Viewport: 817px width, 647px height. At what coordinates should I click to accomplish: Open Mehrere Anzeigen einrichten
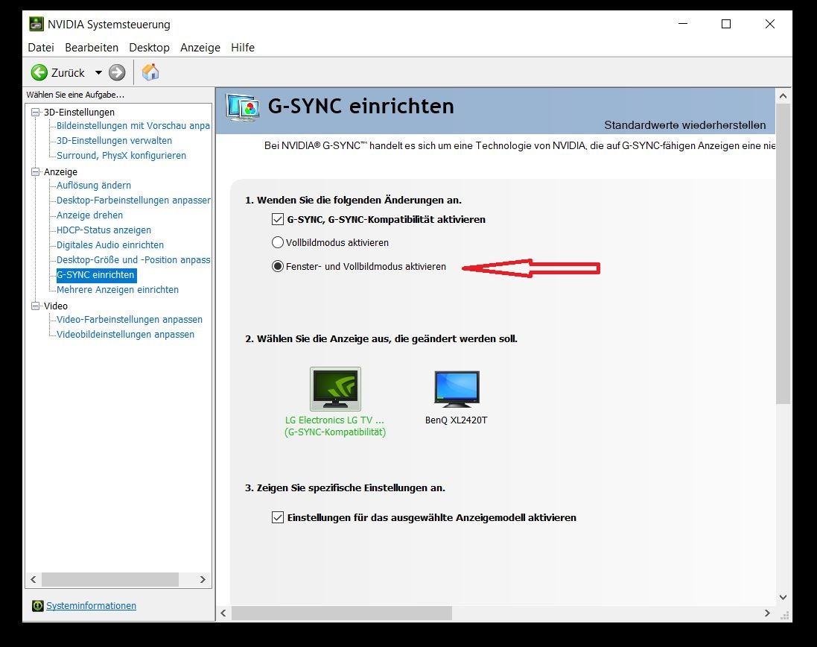pos(117,289)
